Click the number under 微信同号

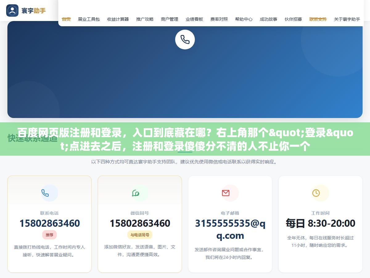[140, 223]
